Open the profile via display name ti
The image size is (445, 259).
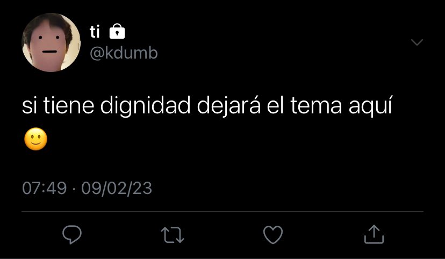[x=95, y=32]
